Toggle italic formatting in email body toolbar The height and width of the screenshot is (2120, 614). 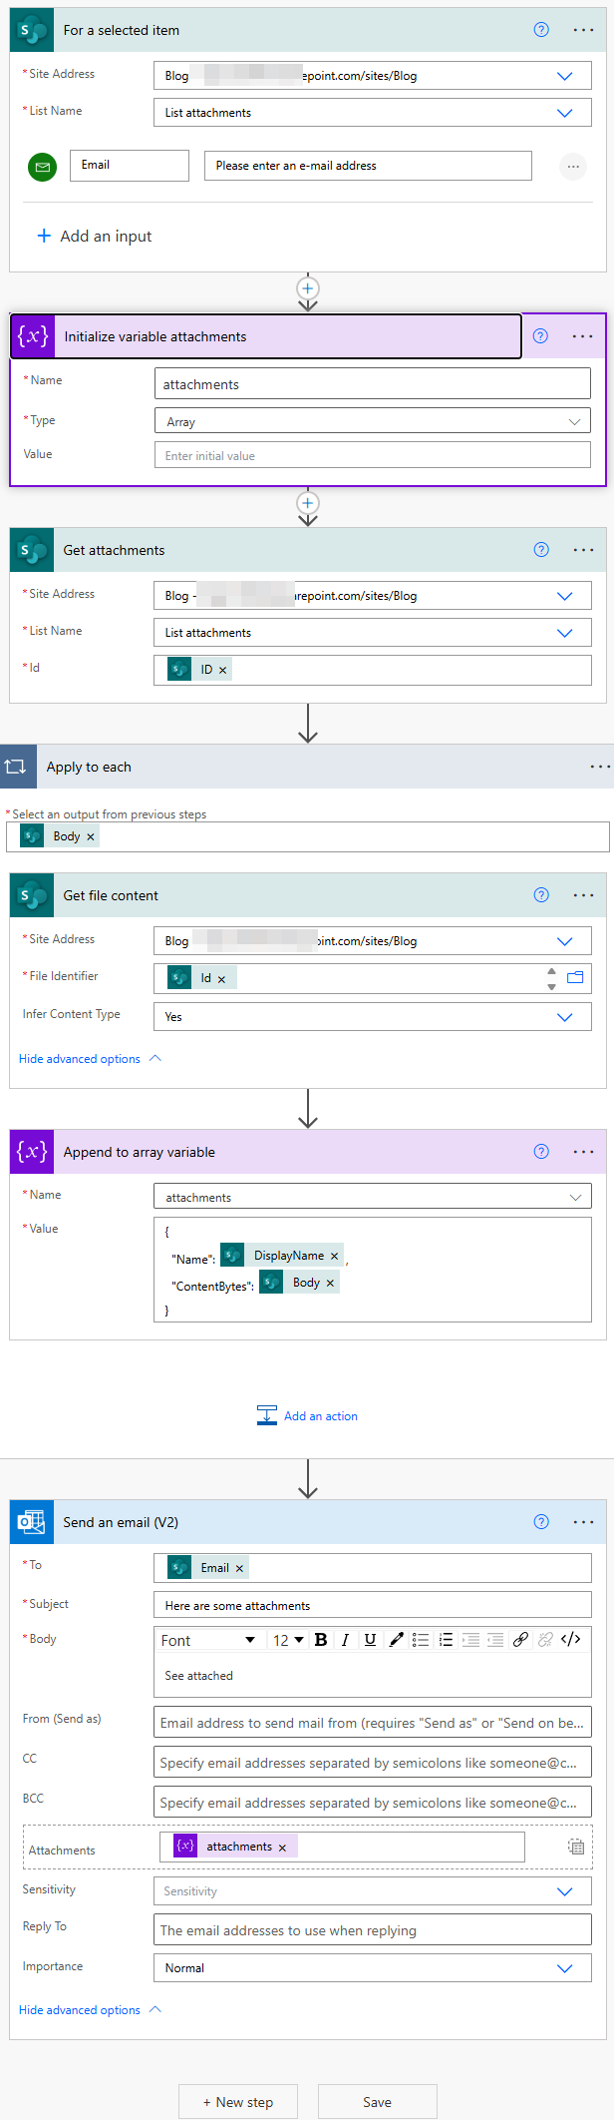(x=345, y=1640)
